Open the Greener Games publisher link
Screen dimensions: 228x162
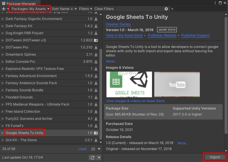(x=118, y=24)
